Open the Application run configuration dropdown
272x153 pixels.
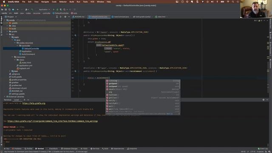(x=43, y=9)
